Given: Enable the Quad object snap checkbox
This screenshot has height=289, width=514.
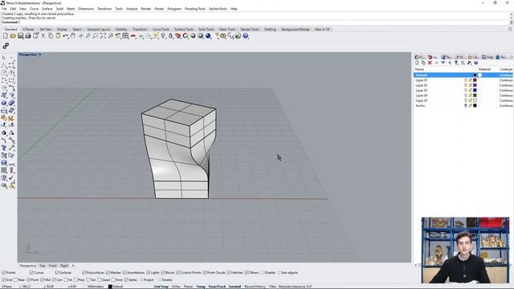Looking at the screenshot, I should pos(100,280).
